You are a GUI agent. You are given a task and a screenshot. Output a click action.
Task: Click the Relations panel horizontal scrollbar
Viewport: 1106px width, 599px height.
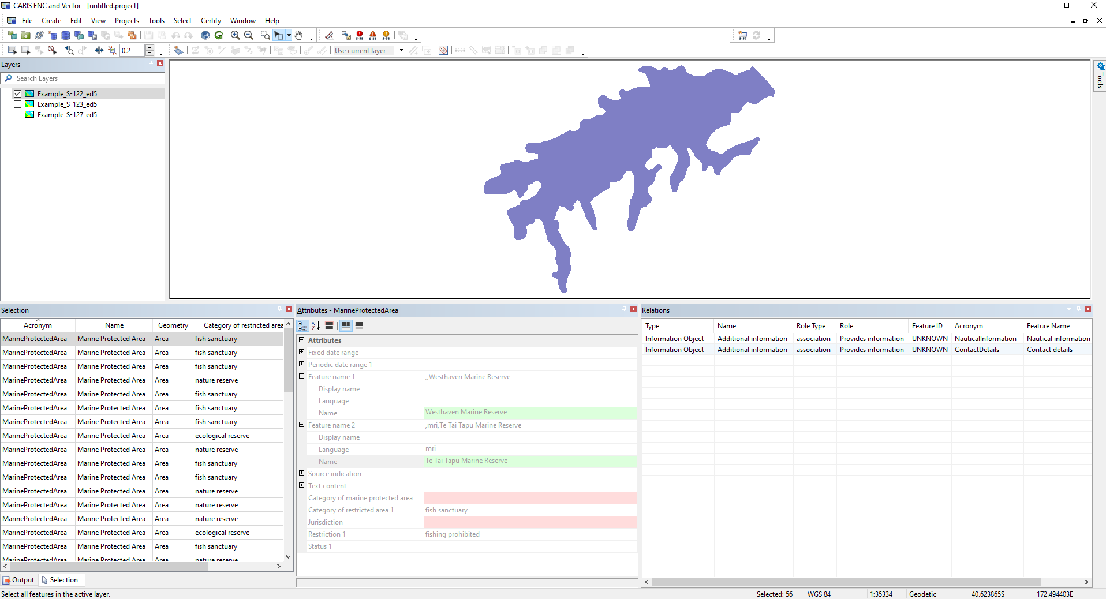(846, 582)
